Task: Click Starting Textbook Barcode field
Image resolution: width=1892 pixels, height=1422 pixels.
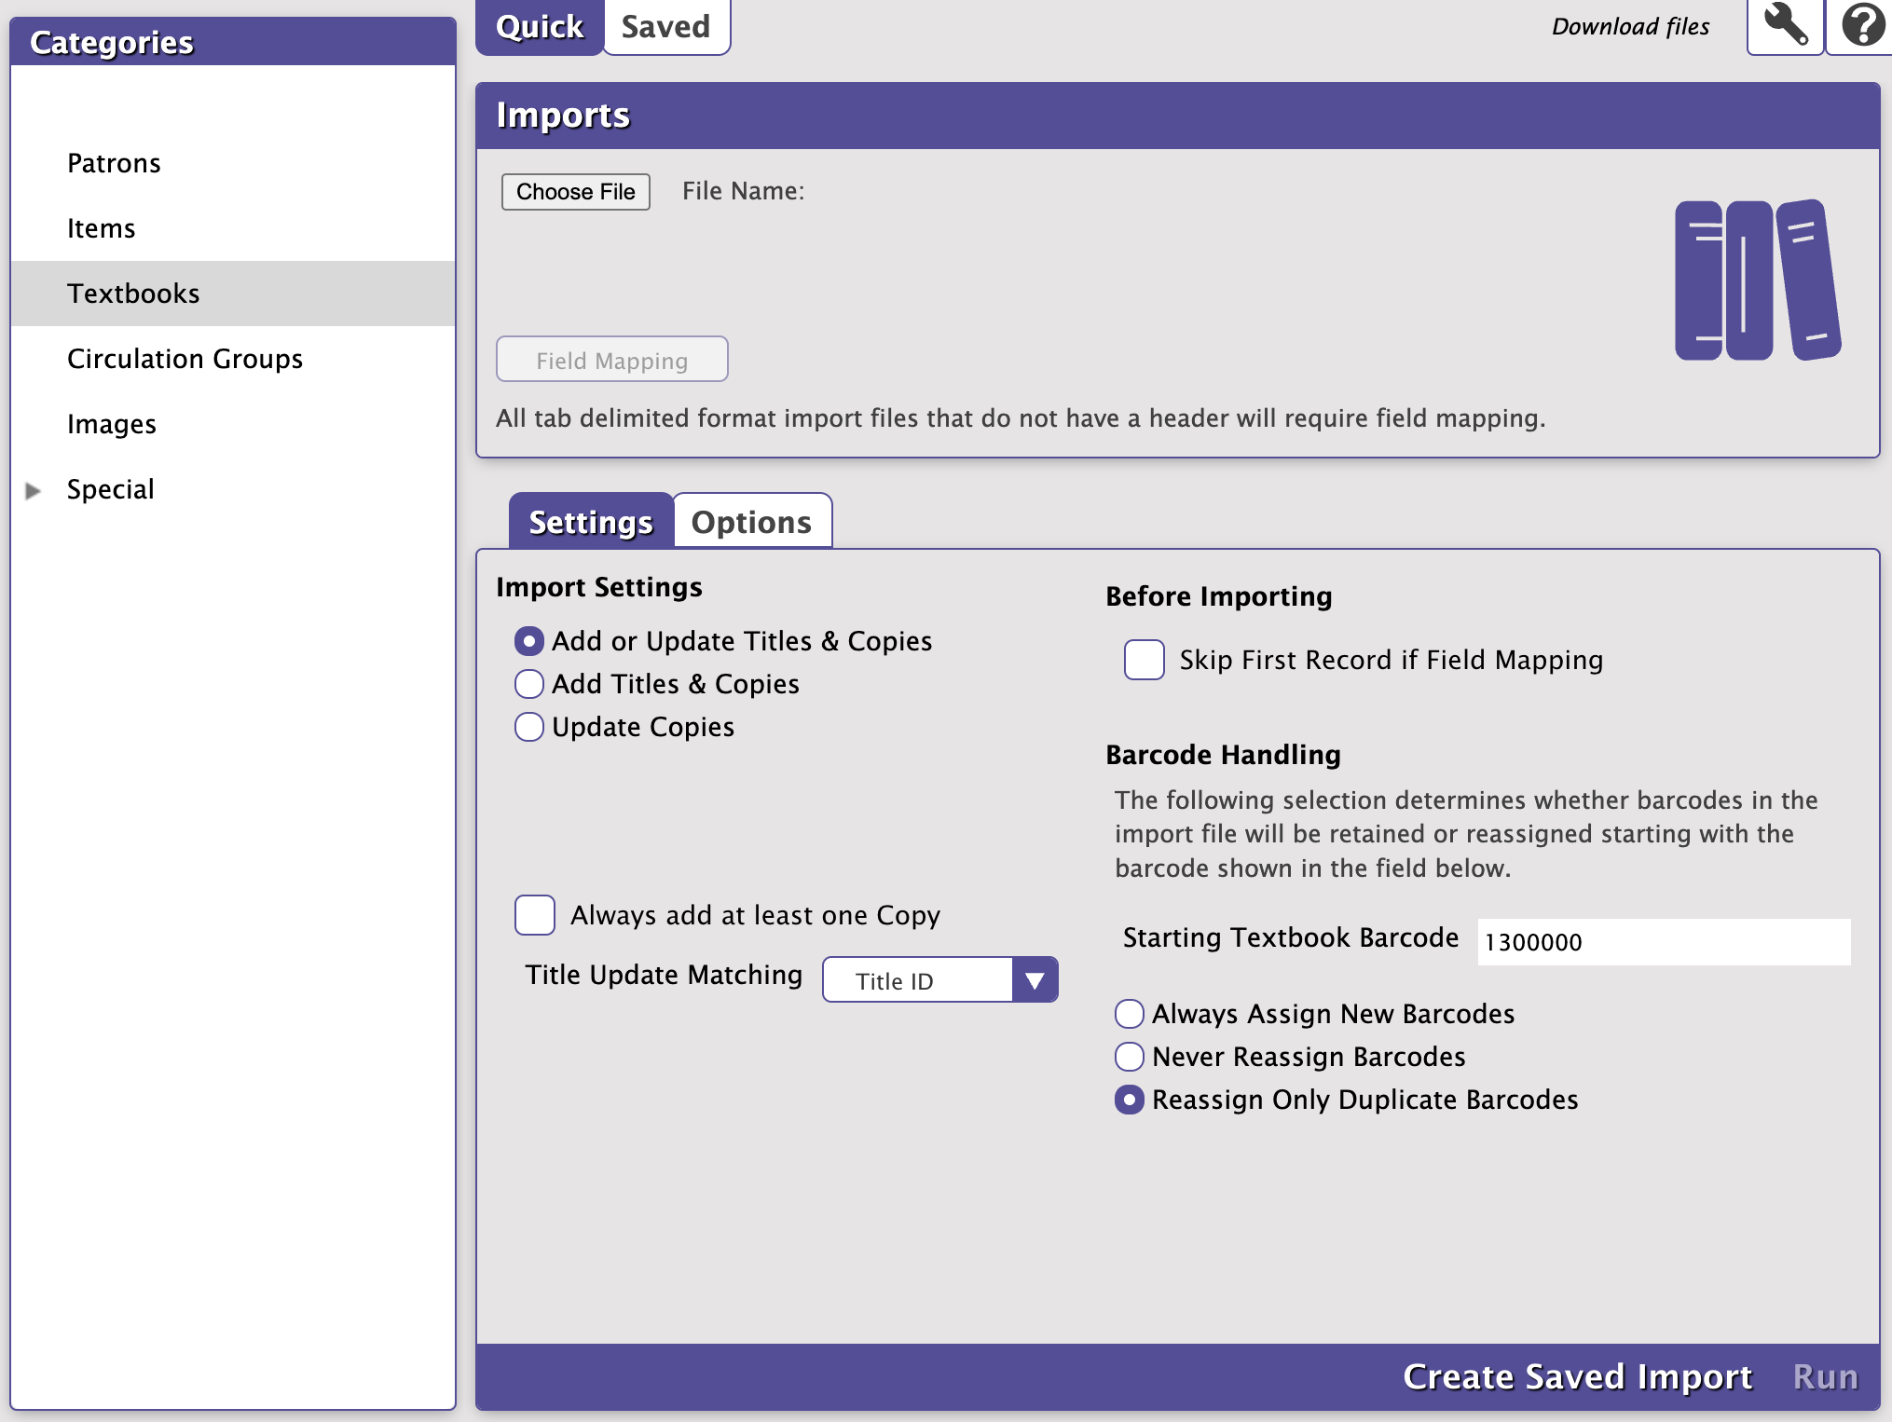Action: (1663, 942)
